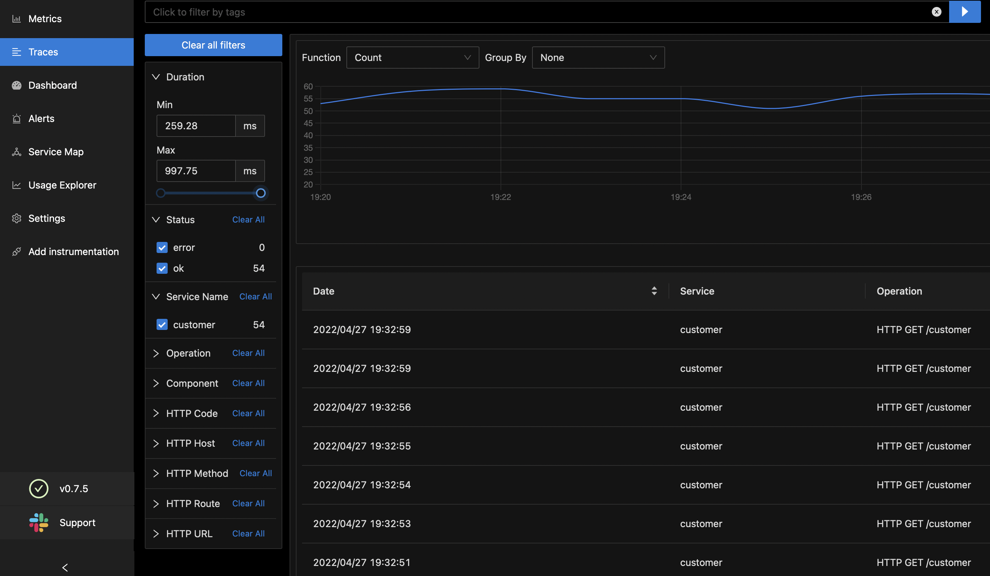
Task: Click Clear All for Service Name
Action: coord(255,296)
